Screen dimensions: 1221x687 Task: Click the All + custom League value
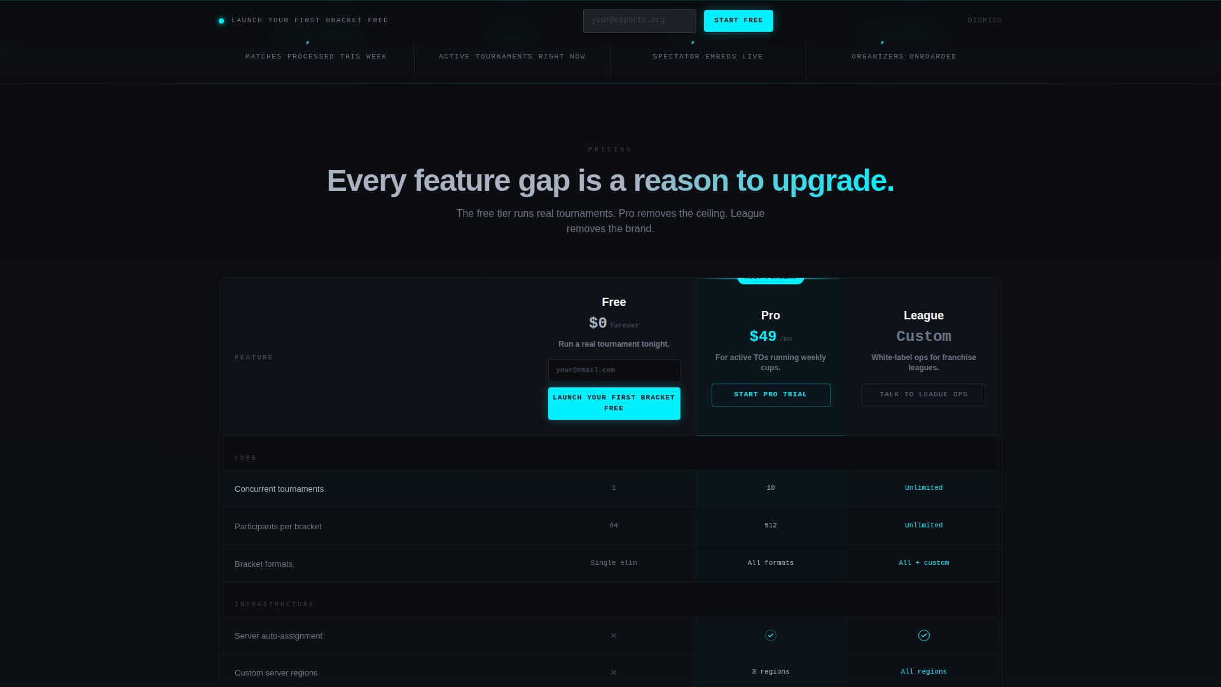(923, 563)
